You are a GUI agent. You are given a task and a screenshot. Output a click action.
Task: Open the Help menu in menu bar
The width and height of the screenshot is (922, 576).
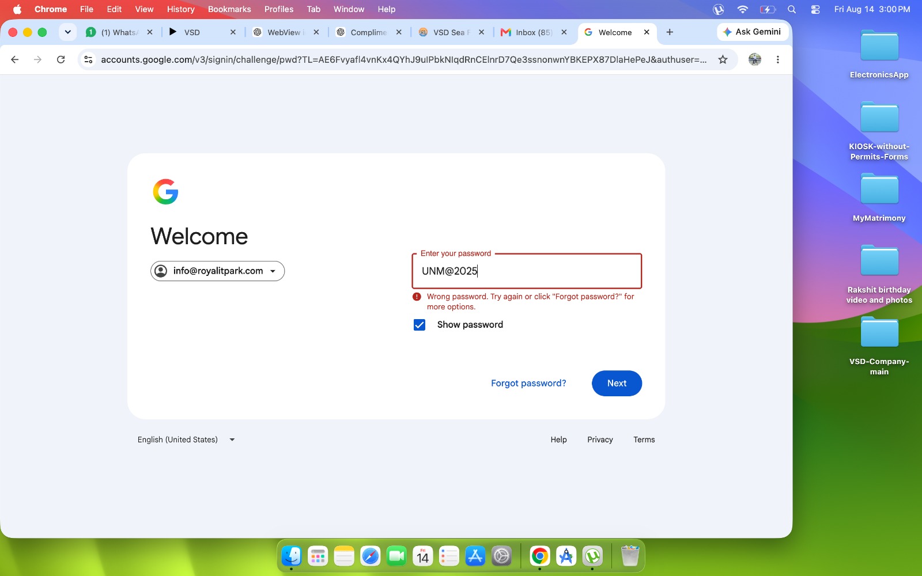click(x=387, y=9)
